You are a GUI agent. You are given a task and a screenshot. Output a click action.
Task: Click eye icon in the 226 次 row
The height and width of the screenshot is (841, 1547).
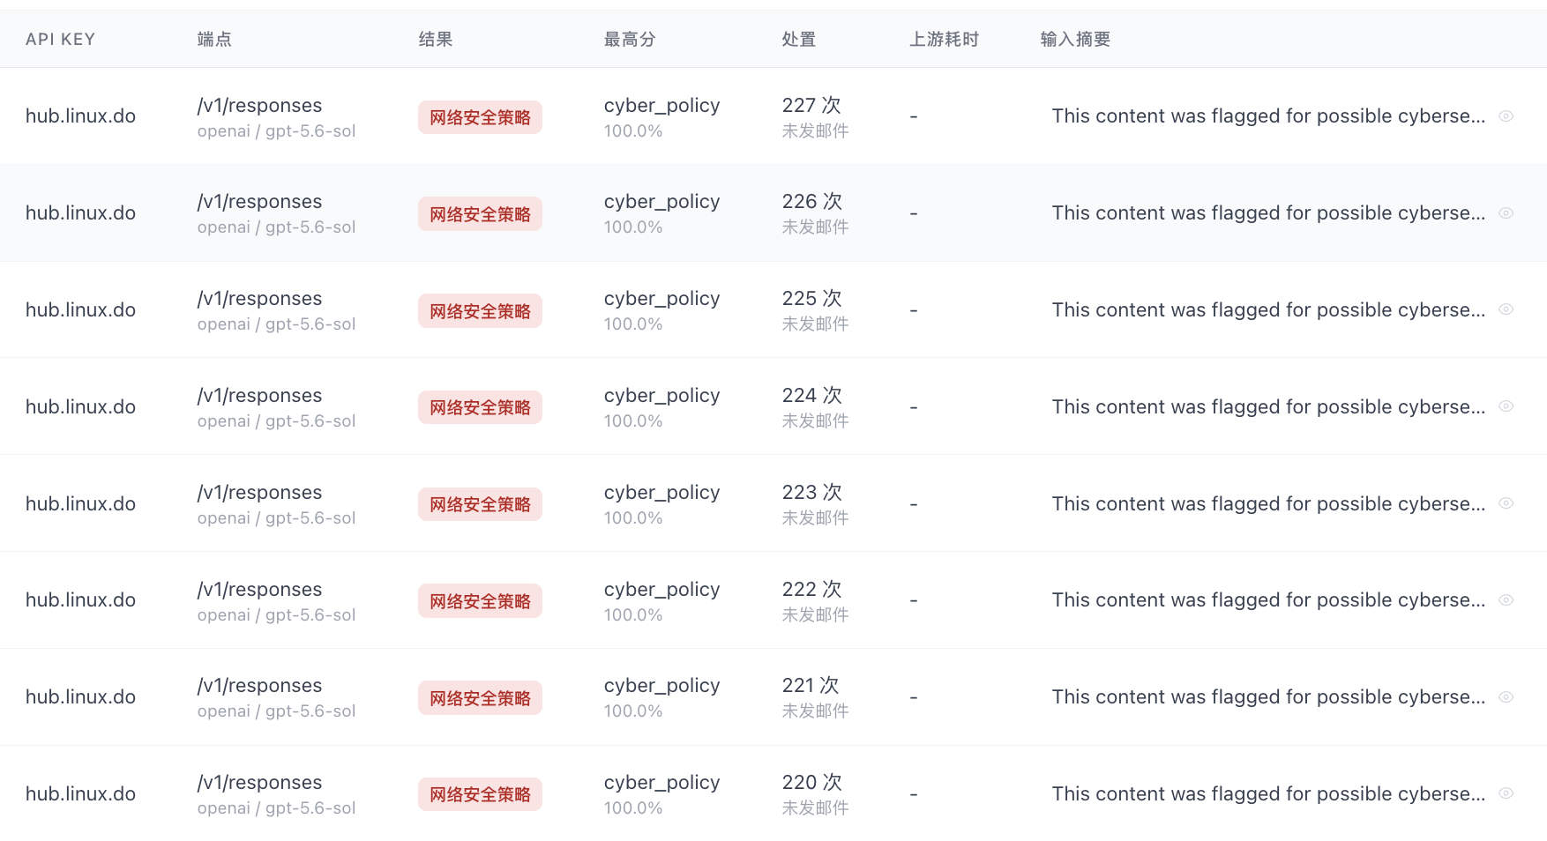pos(1506,213)
